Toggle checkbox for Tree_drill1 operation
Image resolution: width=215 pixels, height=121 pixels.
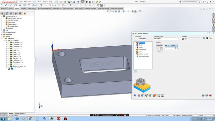point(9,58)
